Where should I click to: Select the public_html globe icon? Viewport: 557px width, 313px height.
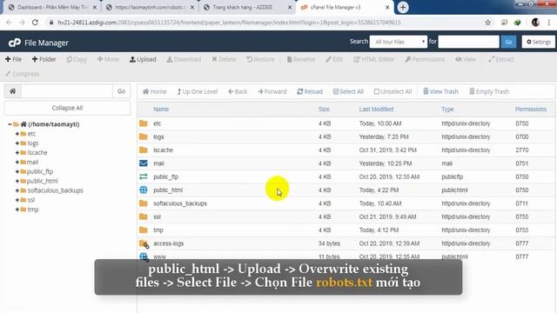(143, 190)
